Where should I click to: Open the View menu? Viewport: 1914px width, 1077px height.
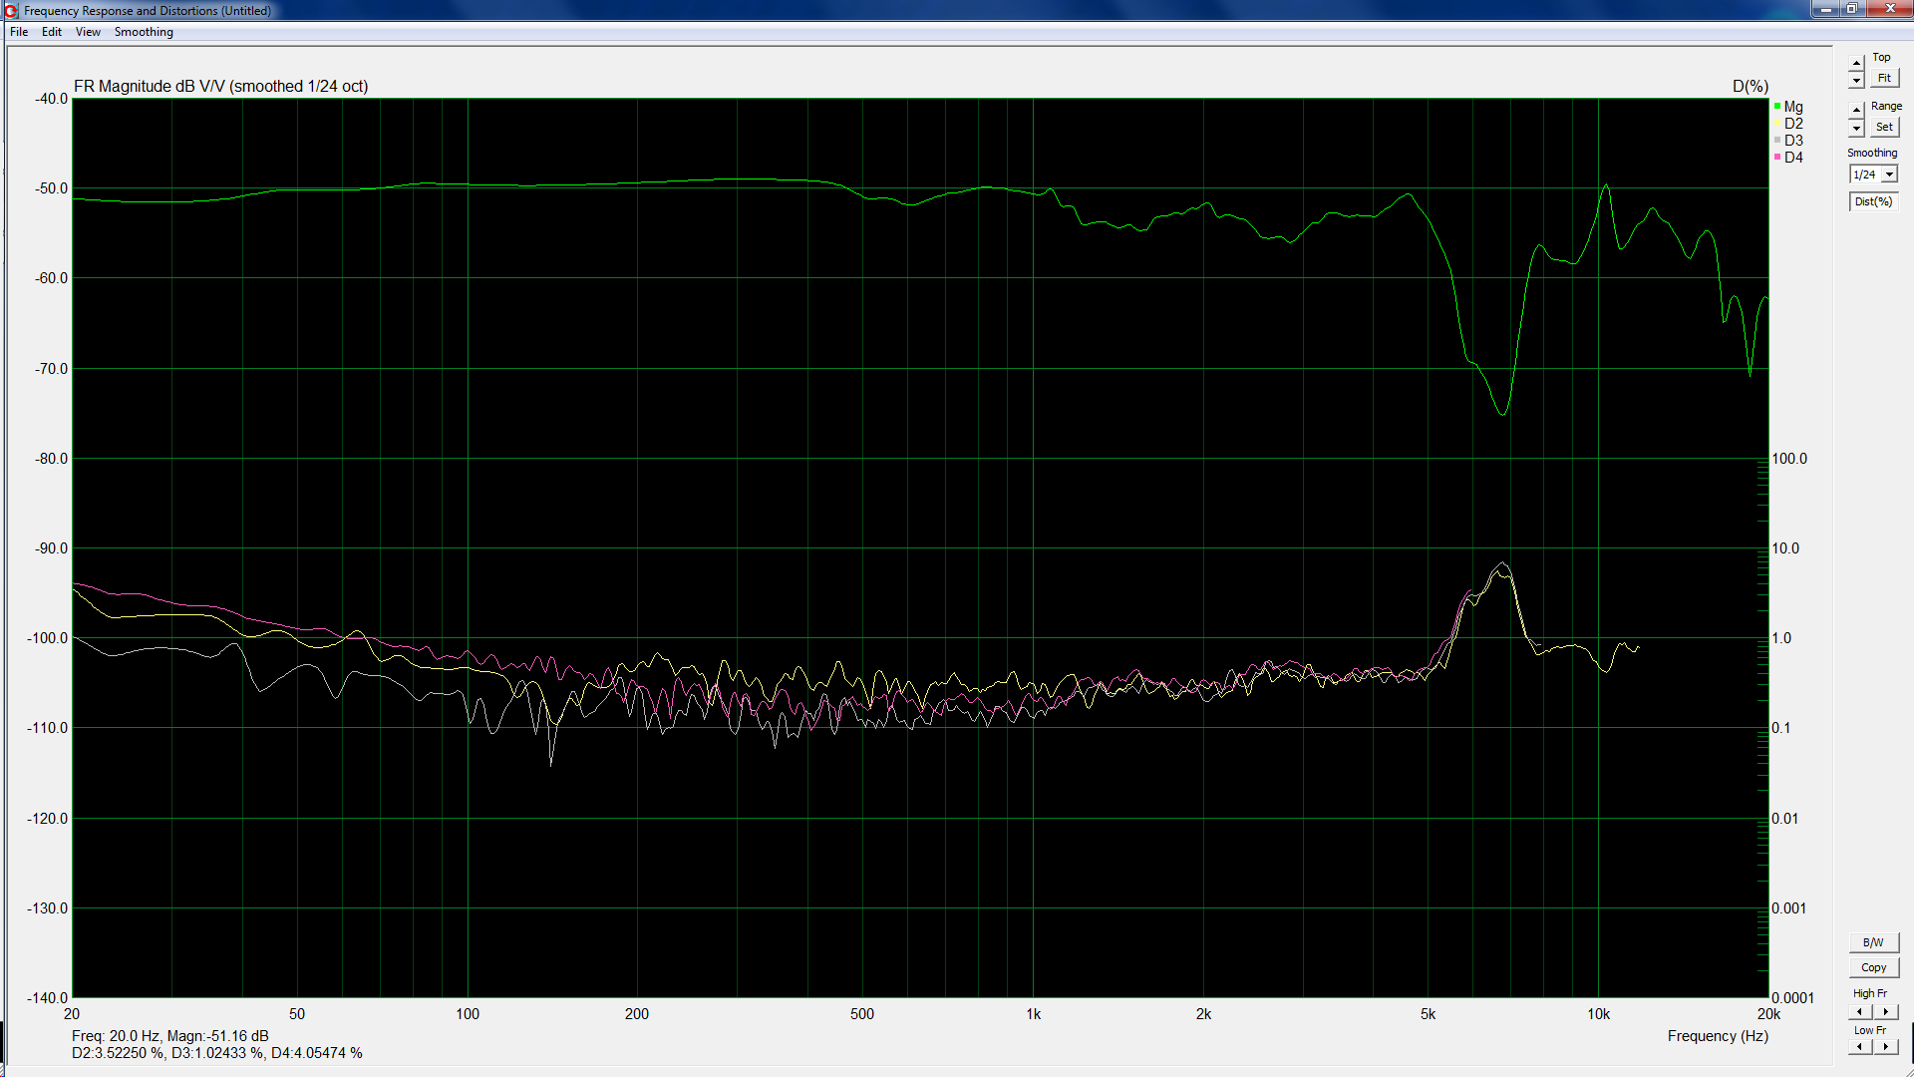[88, 32]
